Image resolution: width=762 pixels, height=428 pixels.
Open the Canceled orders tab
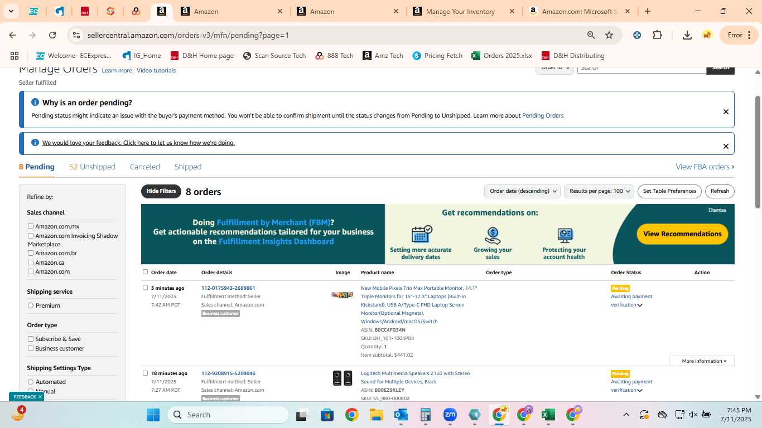(x=145, y=167)
